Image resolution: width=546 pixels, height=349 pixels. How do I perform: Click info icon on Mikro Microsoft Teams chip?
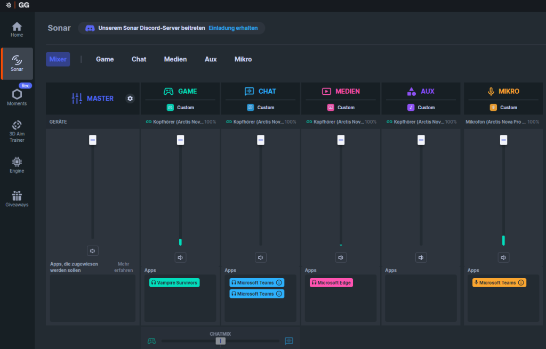521,283
